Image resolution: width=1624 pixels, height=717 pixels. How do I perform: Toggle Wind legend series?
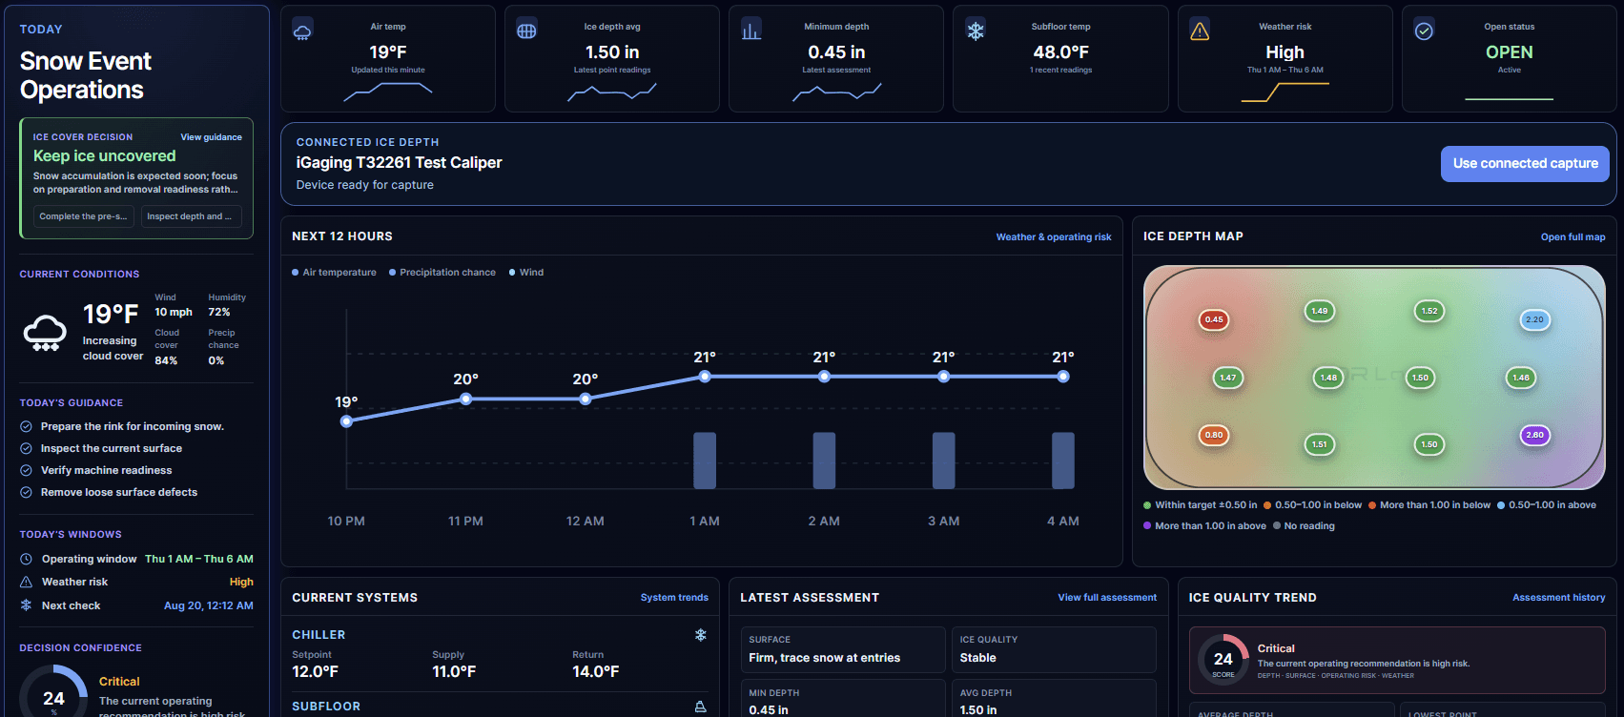(526, 273)
